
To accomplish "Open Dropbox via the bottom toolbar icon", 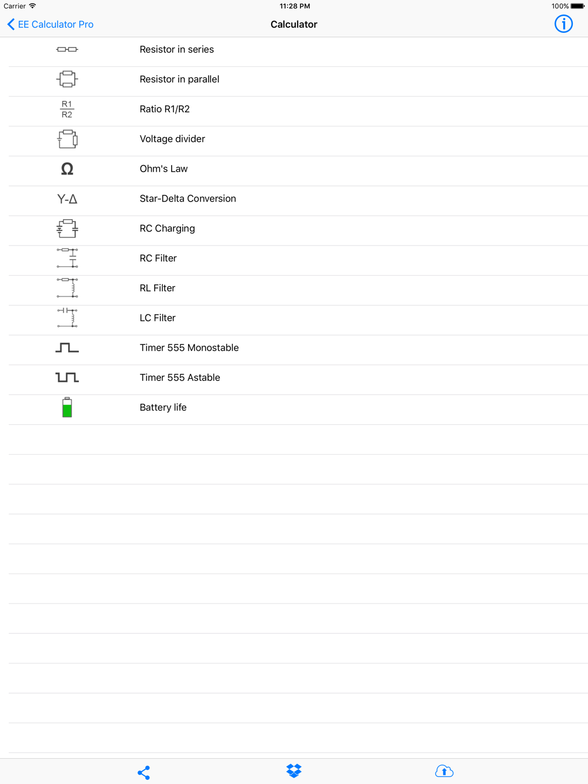I will point(294,770).
